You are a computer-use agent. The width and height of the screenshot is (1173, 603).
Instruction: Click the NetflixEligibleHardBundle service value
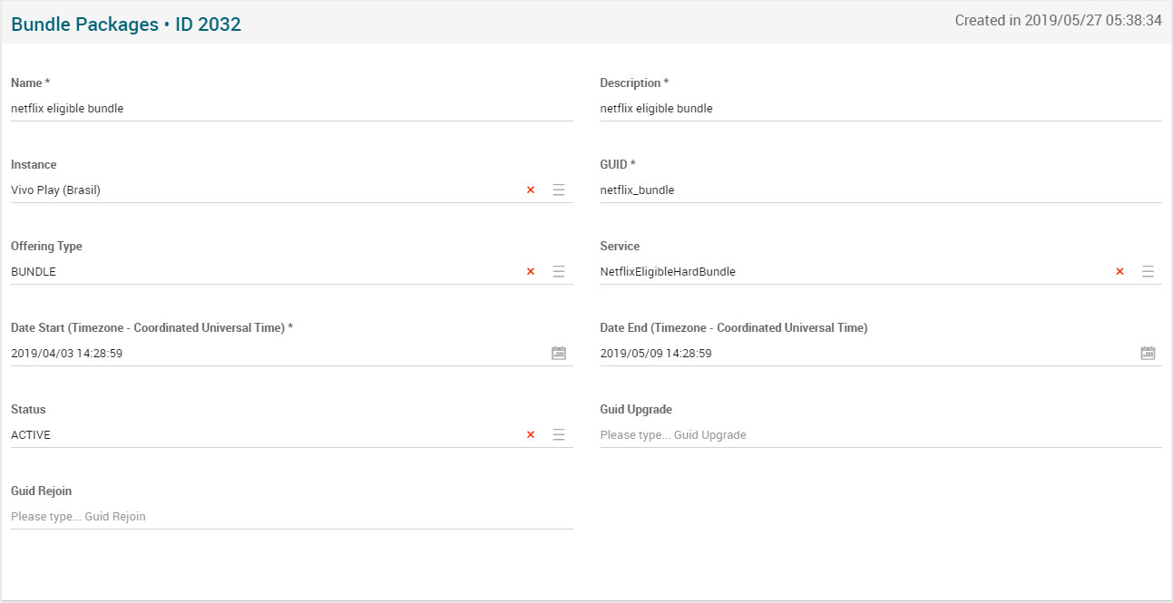tap(668, 272)
